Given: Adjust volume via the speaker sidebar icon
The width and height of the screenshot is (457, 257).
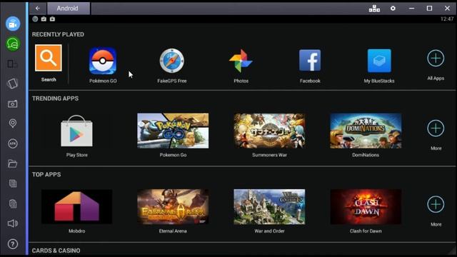Looking at the screenshot, I should (13, 223).
